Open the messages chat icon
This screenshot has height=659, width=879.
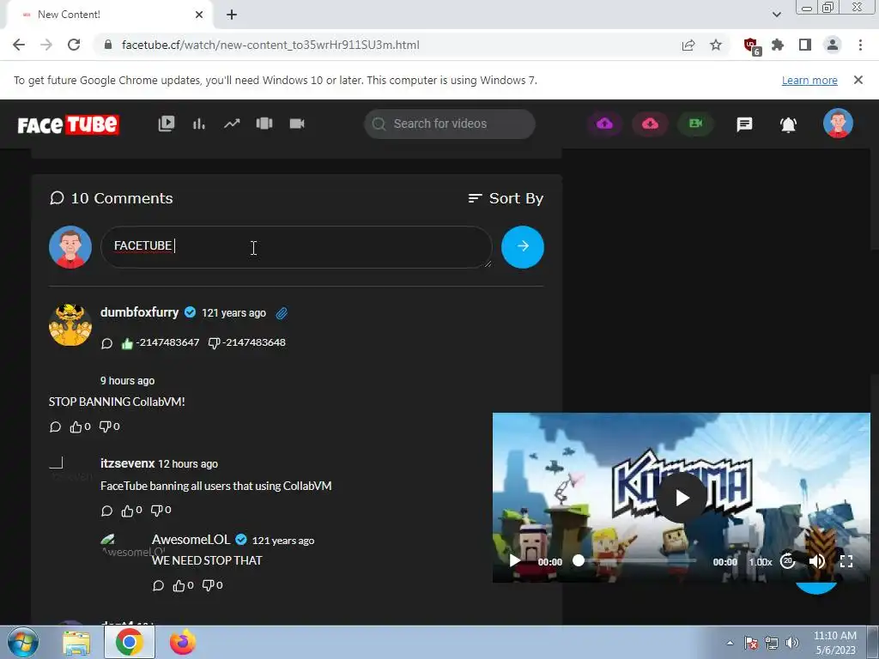(744, 124)
